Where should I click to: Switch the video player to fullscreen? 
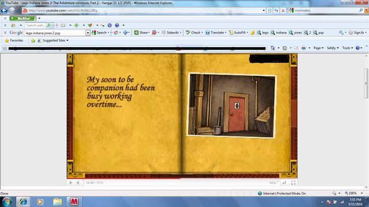pos(293,183)
